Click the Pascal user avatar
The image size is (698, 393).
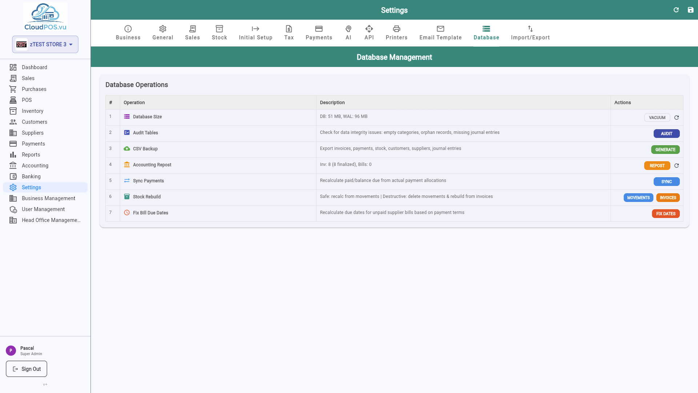(11, 350)
